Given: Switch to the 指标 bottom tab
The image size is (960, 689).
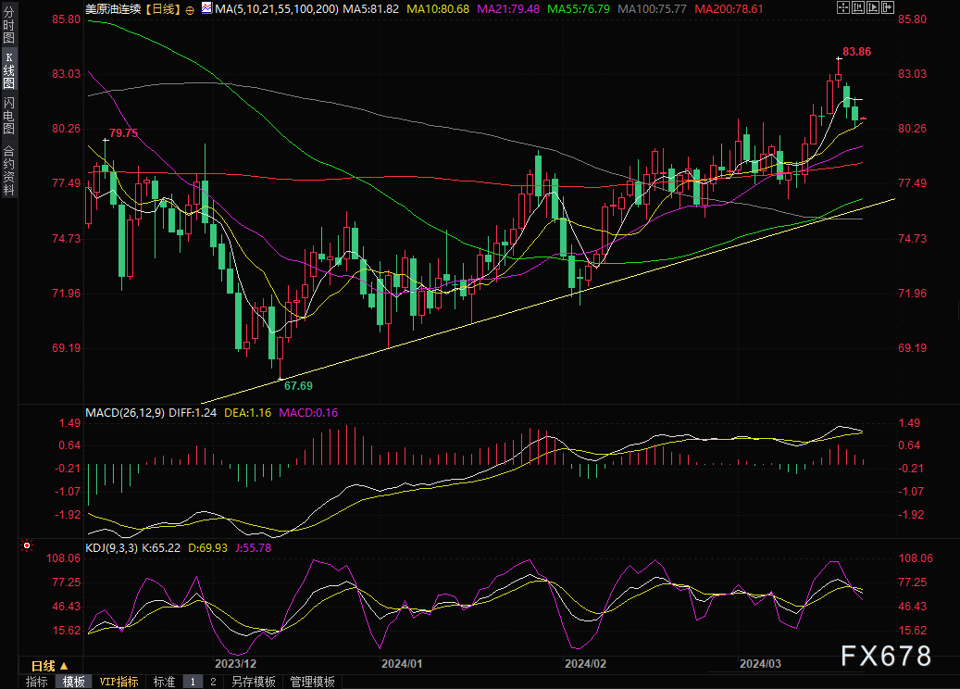Looking at the screenshot, I should pyautogui.click(x=37, y=682).
